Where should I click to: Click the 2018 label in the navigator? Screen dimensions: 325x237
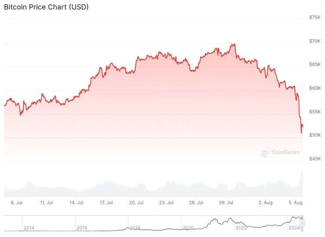135,228
